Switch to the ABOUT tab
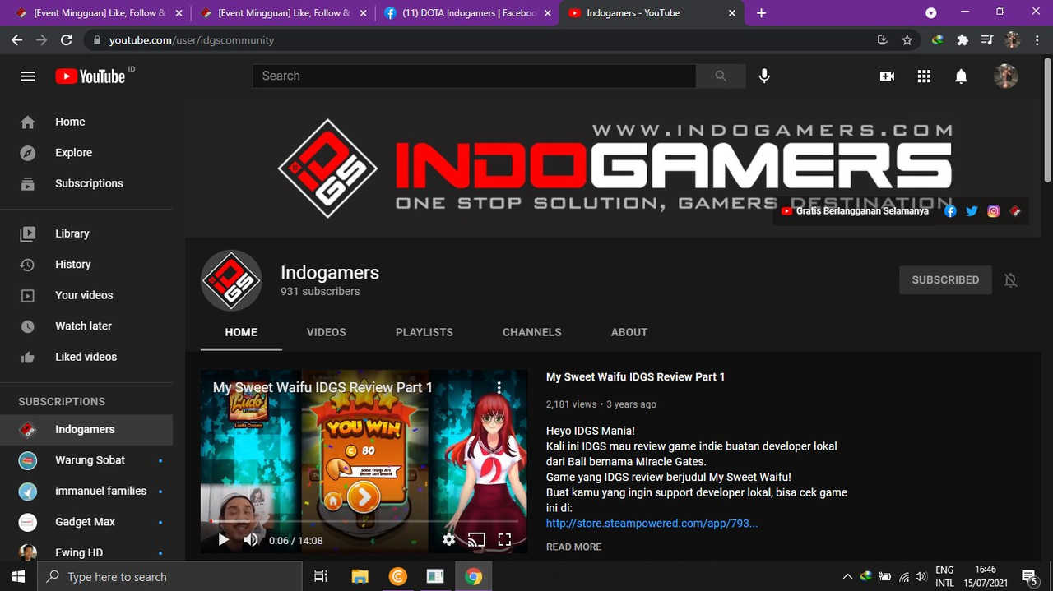 click(x=629, y=332)
